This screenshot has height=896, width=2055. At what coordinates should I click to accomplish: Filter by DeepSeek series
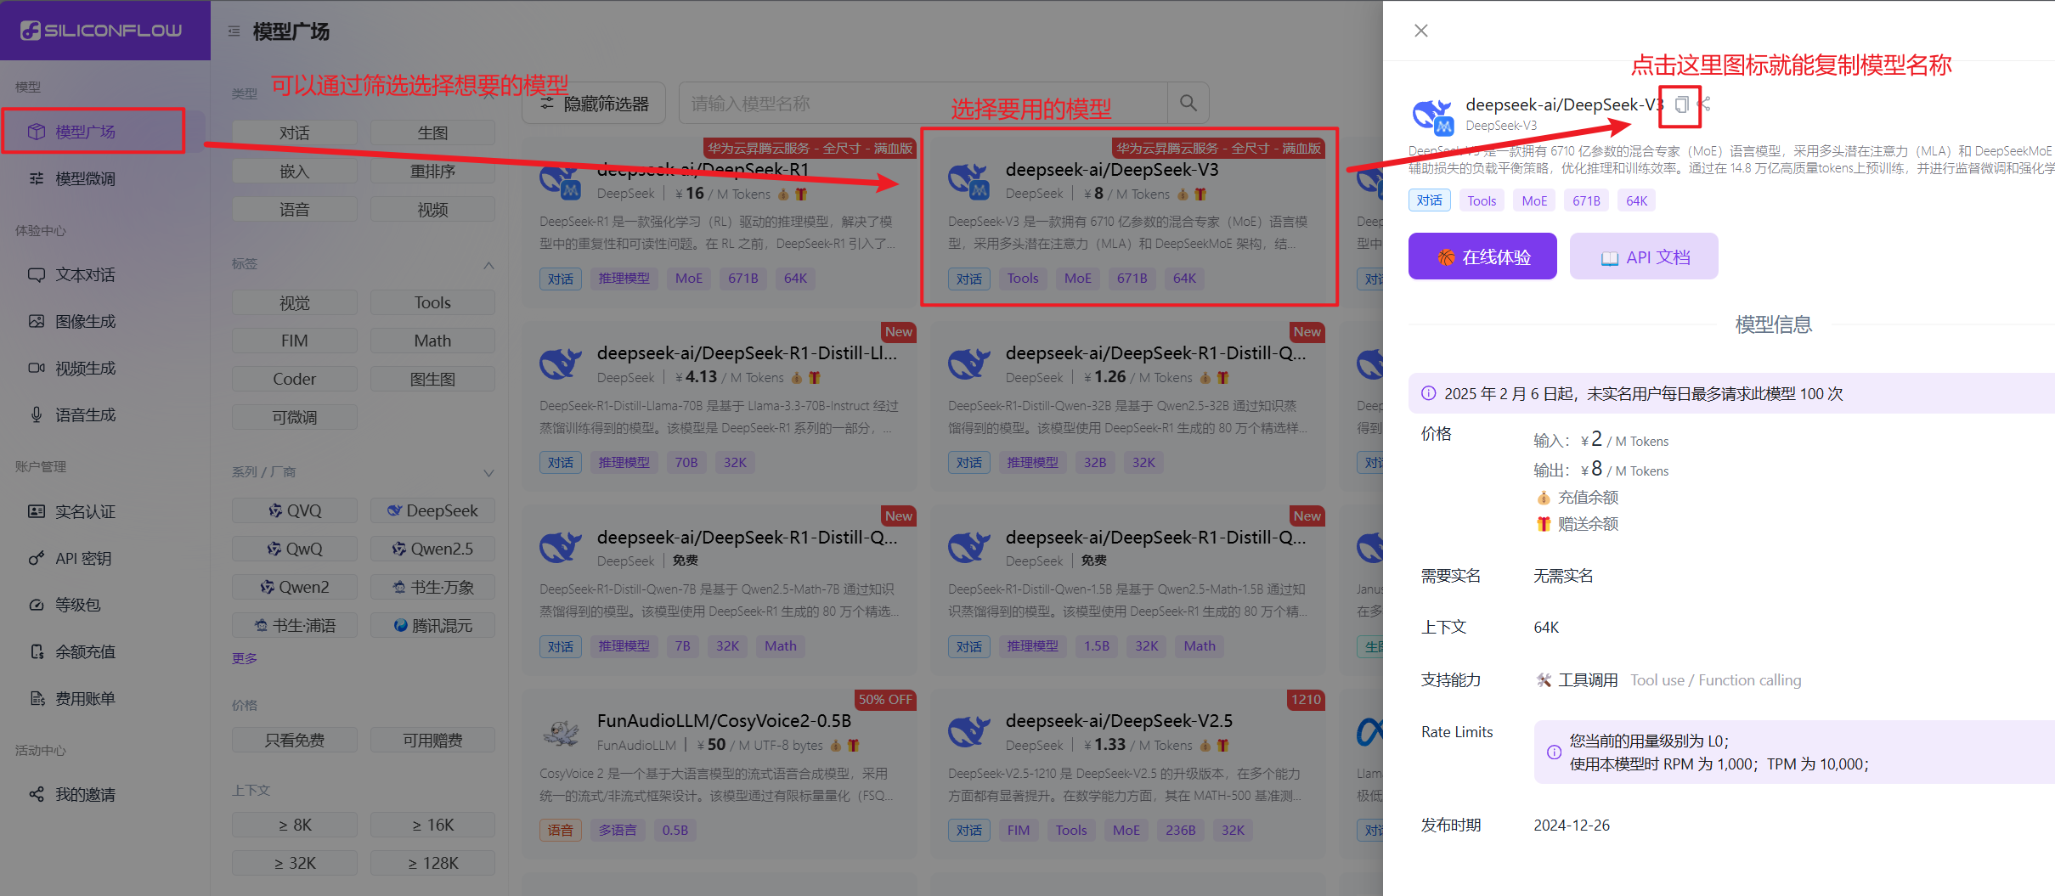pos(432,510)
